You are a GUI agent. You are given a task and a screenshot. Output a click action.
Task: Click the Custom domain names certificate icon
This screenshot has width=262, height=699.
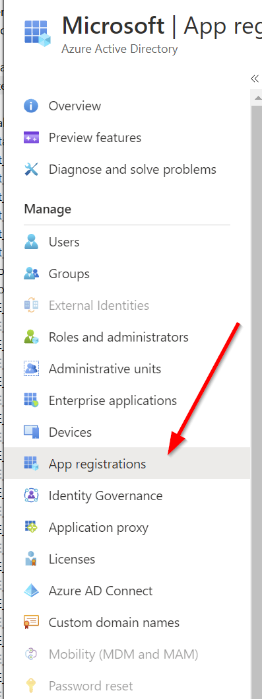31,622
